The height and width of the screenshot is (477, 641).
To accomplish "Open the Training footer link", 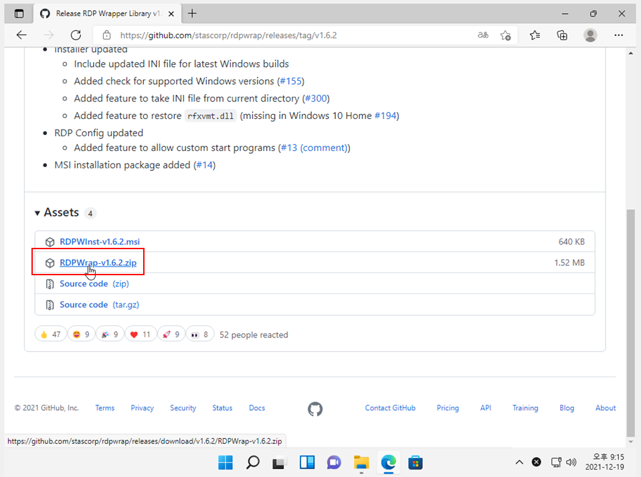I will click(x=525, y=408).
